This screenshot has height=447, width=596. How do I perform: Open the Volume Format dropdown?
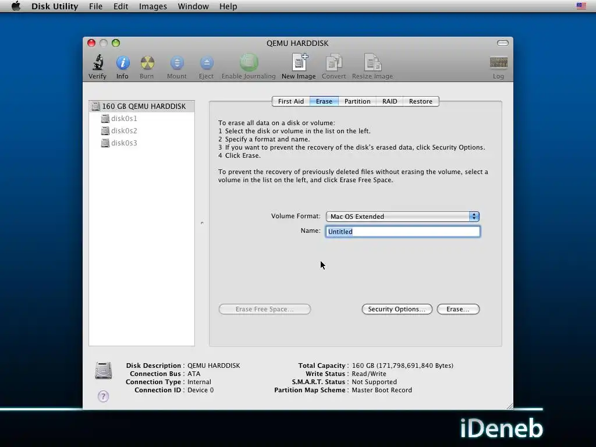[403, 217]
